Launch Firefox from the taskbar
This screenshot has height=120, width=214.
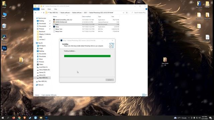[x=14, y=118]
